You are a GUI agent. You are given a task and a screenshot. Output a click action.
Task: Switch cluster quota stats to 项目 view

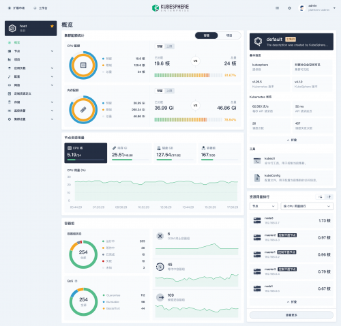229,35
